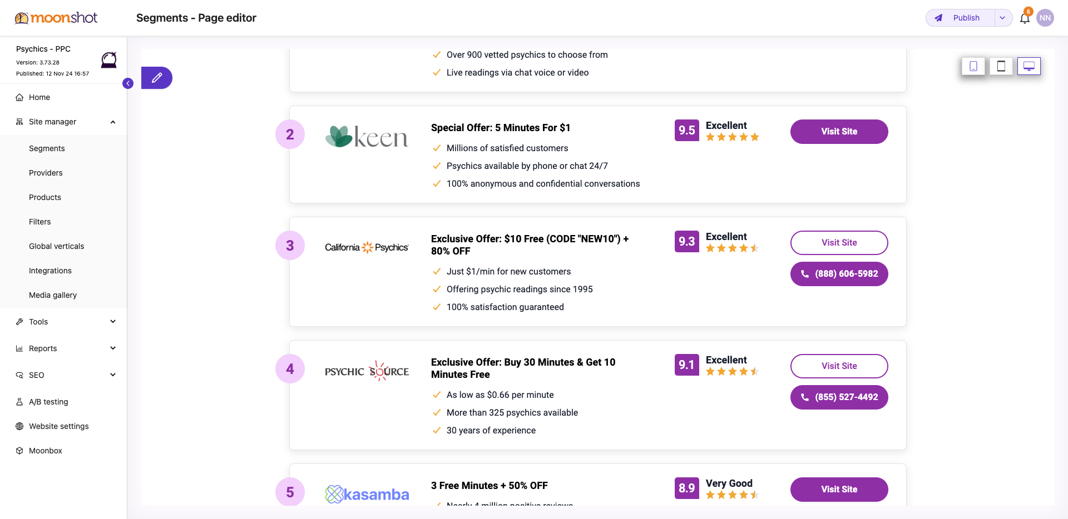Image resolution: width=1068 pixels, height=519 pixels.
Task: Click phone button (888) 606-5982
Action: tap(839, 274)
